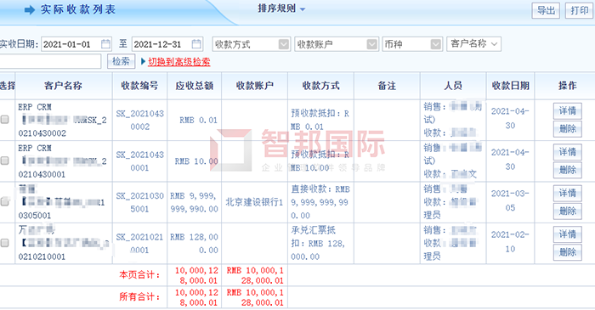Click the 所有合计 label

139,296
